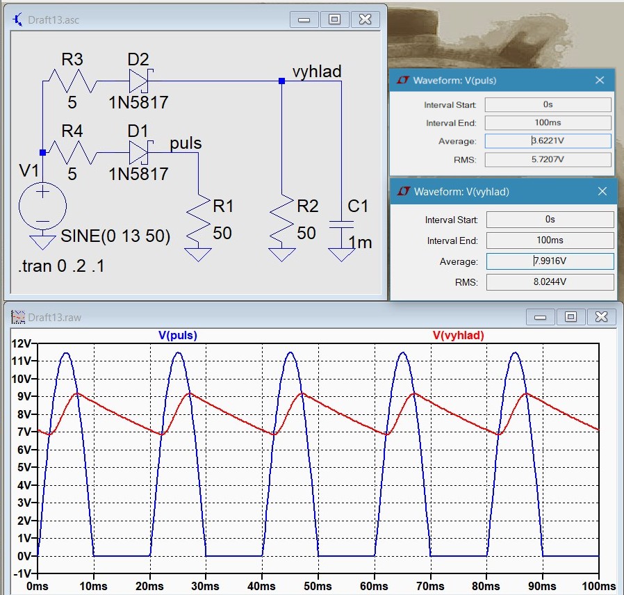Select the capacitor C1 symbol
Viewport: 624px width, 595px height.
coord(341,224)
